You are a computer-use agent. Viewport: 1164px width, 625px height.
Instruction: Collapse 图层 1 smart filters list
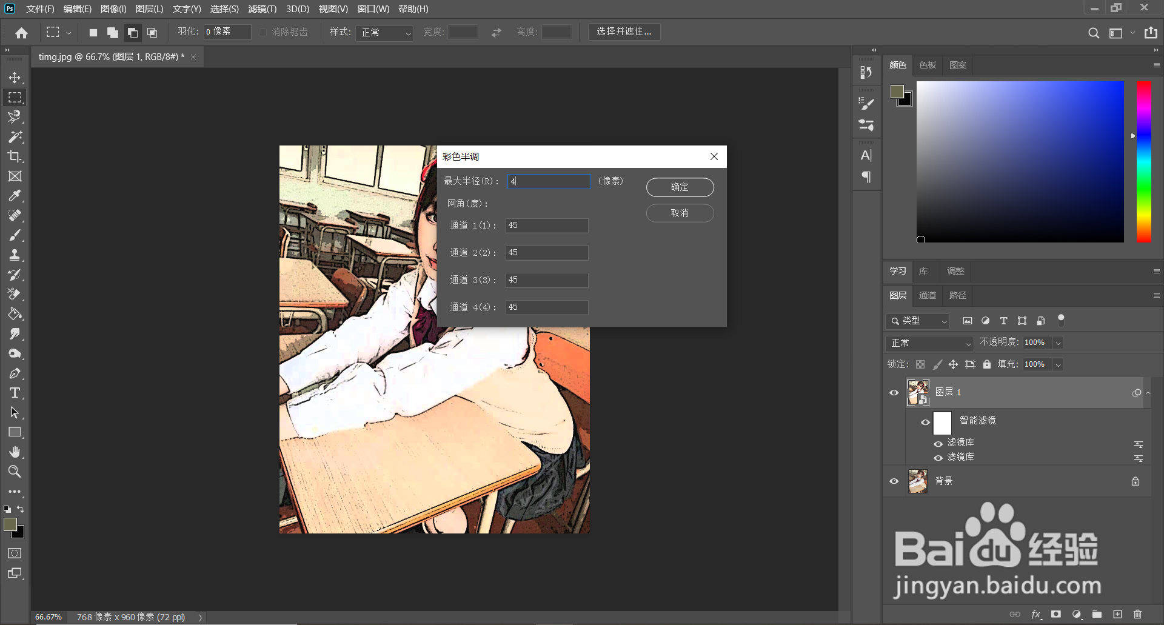[x=1148, y=393]
